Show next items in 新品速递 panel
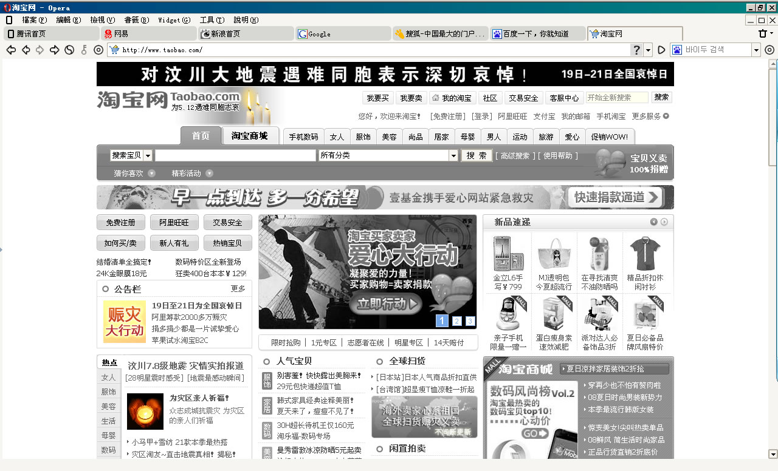The width and height of the screenshot is (778, 471). 664,222
